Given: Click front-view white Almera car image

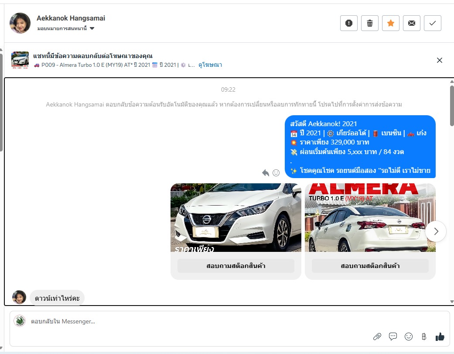Looking at the screenshot, I should click(236, 217).
